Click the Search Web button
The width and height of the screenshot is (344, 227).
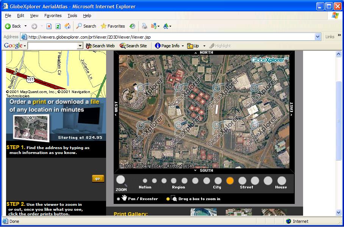[100, 46]
